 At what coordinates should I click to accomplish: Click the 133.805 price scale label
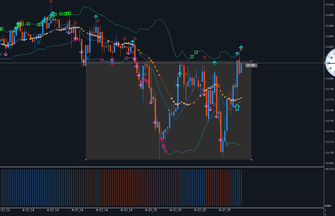point(330,79)
